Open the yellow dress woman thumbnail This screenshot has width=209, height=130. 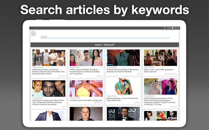tap(86, 89)
